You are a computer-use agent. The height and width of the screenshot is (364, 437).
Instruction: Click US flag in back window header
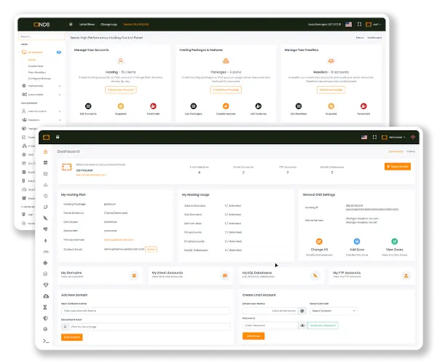(x=348, y=25)
